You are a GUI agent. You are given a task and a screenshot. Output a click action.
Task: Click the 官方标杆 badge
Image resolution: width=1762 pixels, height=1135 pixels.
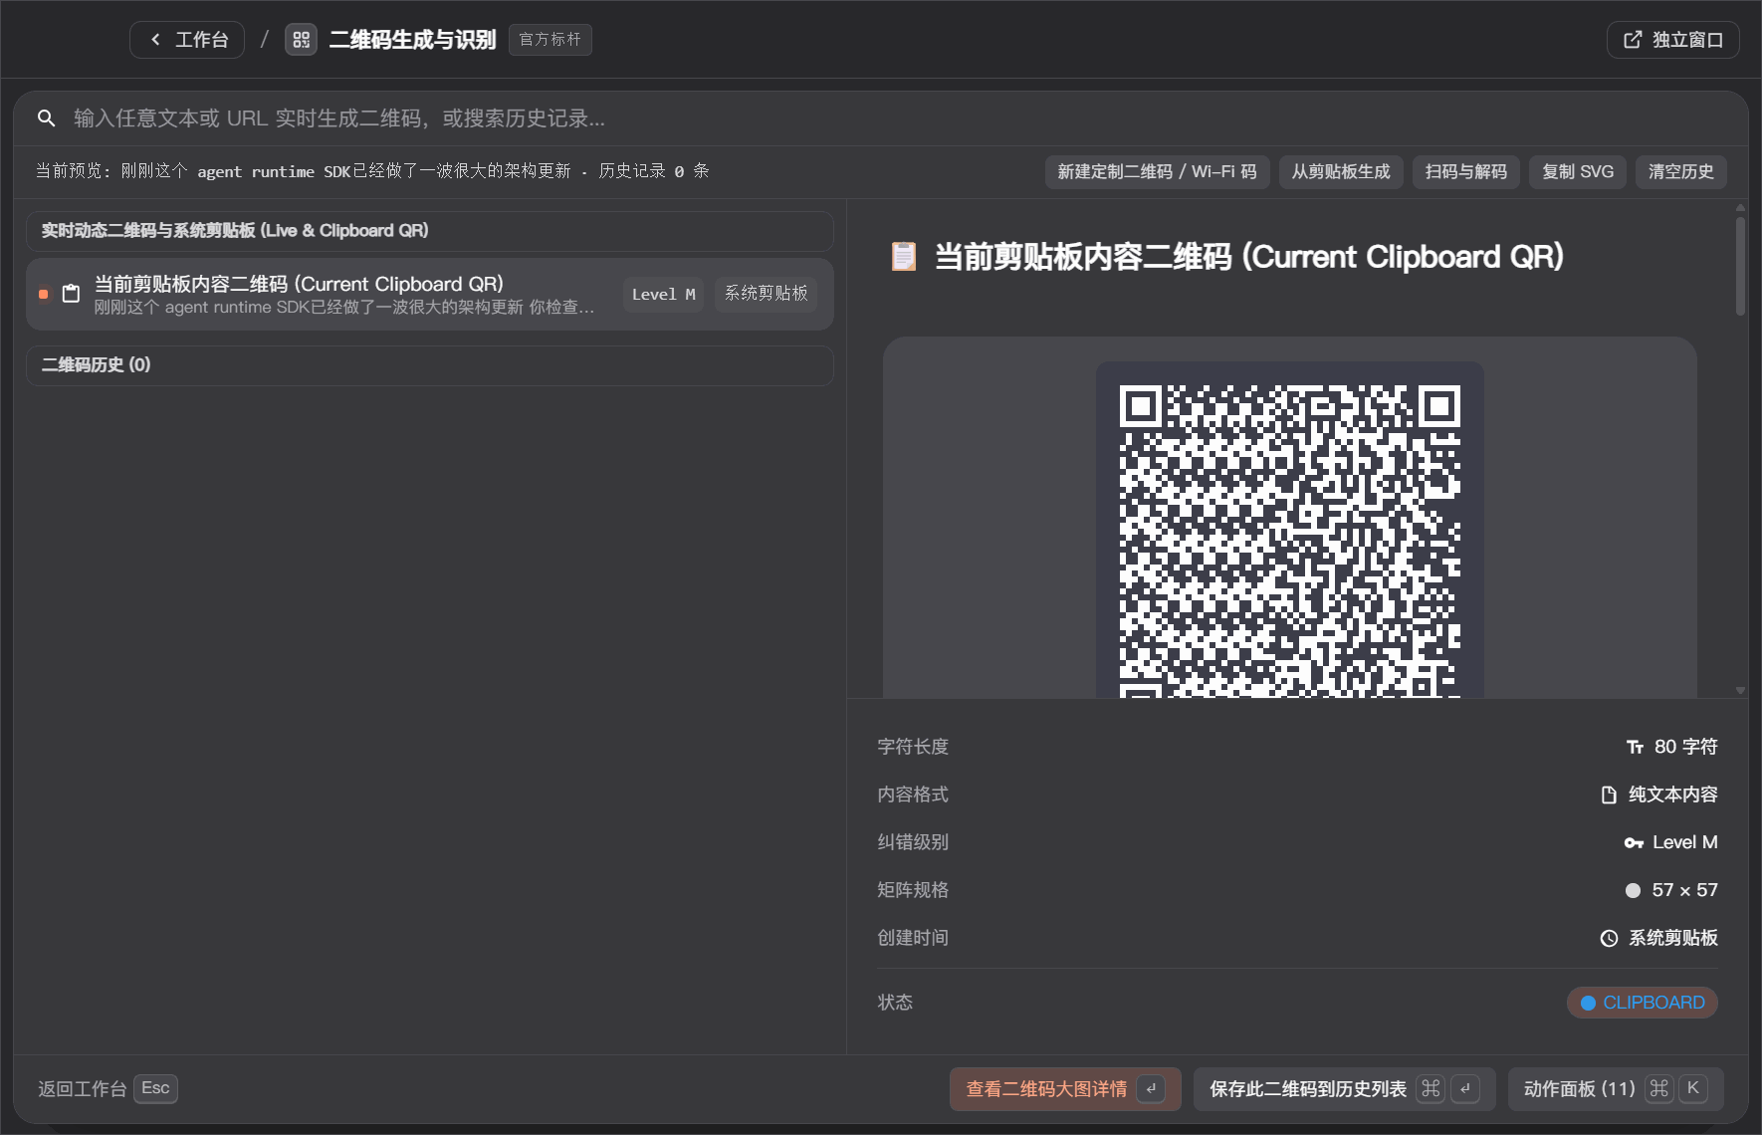click(x=551, y=40)
